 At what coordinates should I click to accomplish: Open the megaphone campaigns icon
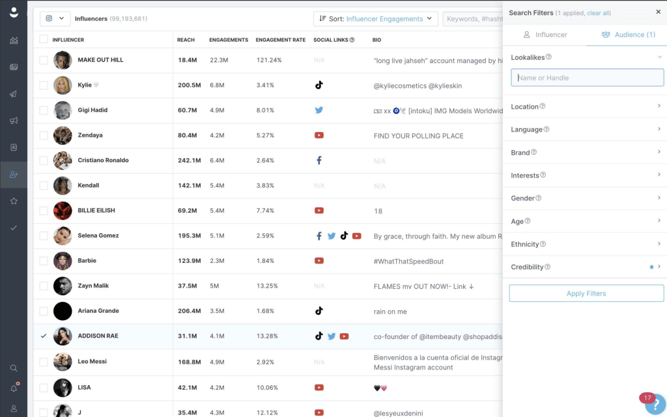[14, 120]
